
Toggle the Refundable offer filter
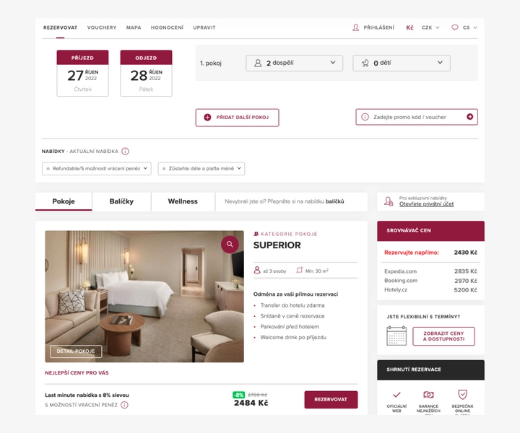97,169
